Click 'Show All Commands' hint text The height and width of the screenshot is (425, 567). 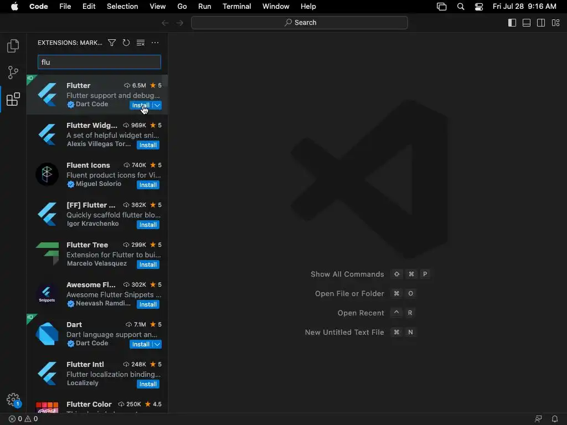[347, 274]
